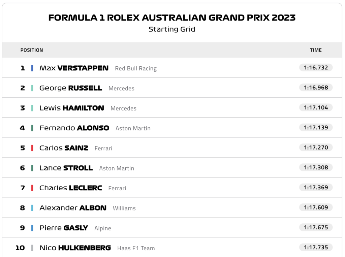Viewport: 345px width, 257px height.
Task: Select George Russell's name
Action: (70, 88)
